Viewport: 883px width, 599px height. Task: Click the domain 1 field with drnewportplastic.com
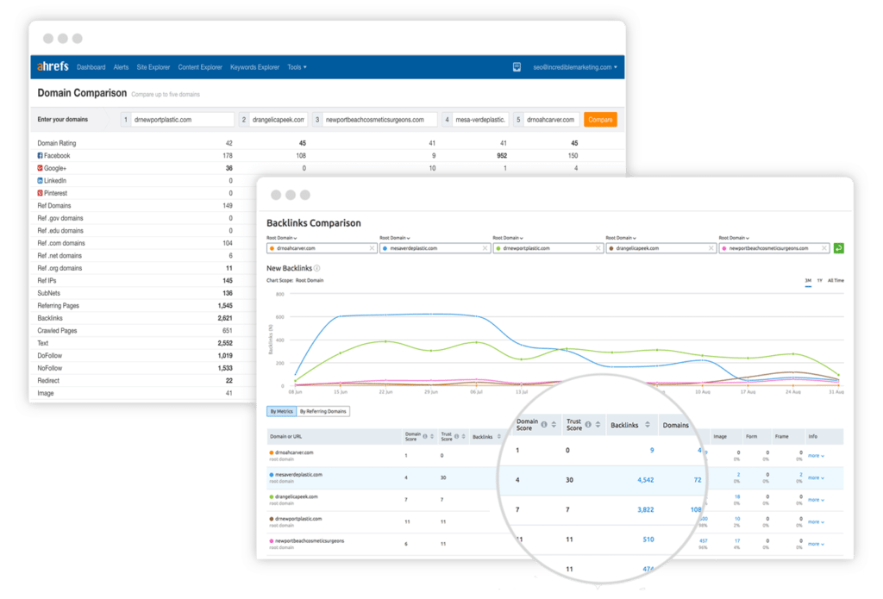178,119
